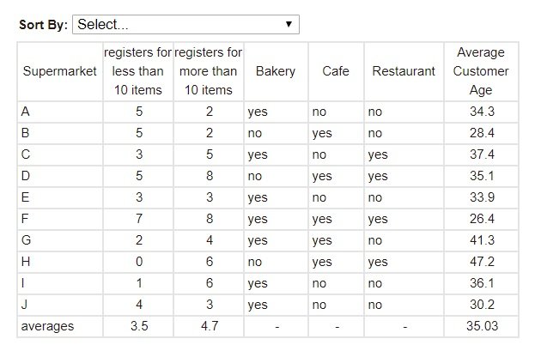
Task: Click the registers for more than 10 items header
Action: click(208, 71)
